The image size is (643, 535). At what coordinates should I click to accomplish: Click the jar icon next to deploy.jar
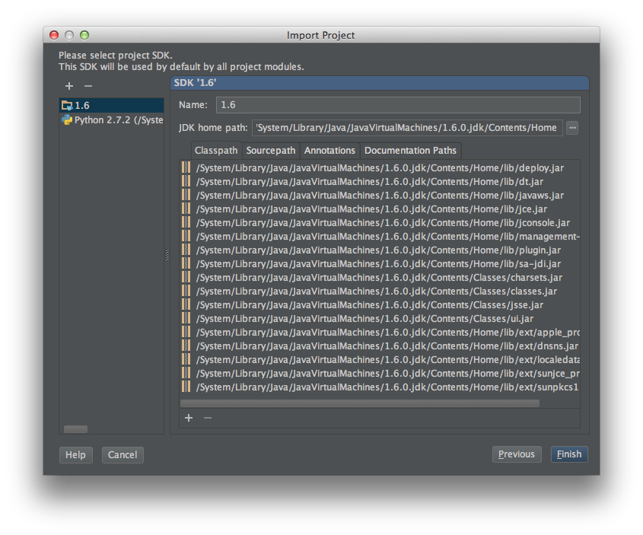pos(186,167)
